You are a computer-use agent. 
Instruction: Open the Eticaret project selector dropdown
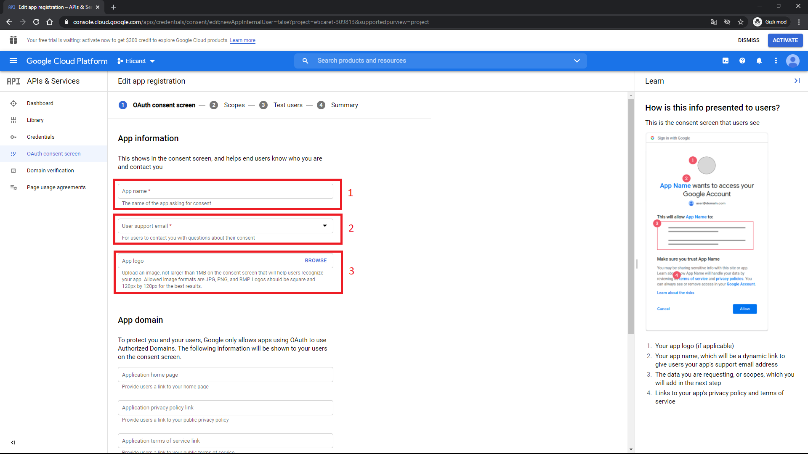[136, 61]
